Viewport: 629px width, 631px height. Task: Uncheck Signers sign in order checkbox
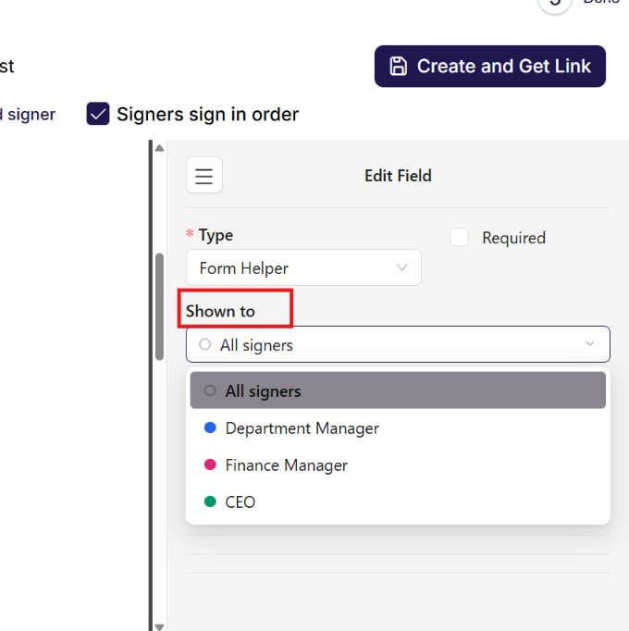[x=98, y=114]
